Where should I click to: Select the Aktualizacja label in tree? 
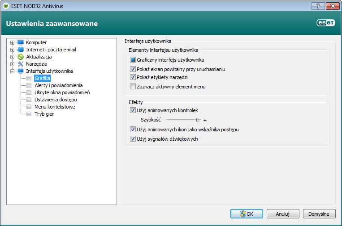point(39,57)
